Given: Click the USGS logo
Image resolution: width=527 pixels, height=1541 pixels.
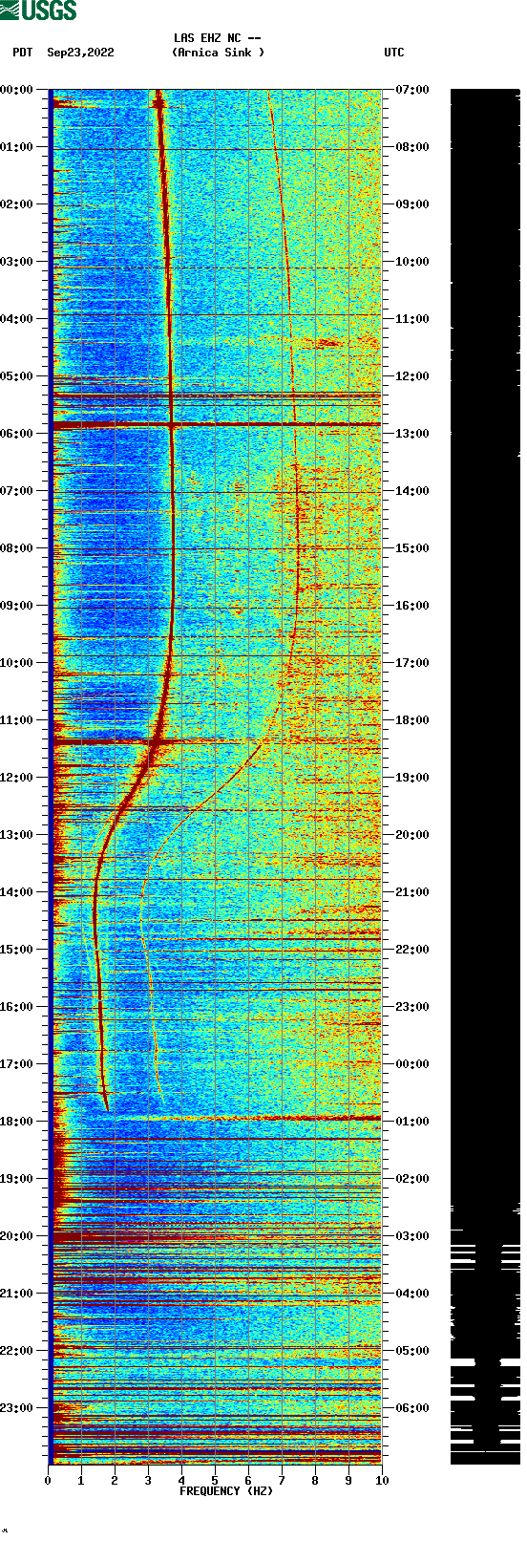Looking at the screenshot, I should point(38,11).
